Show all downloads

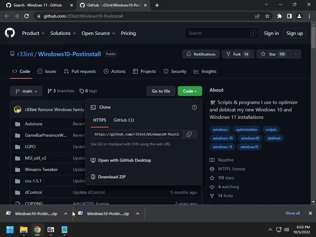point(293,213)
